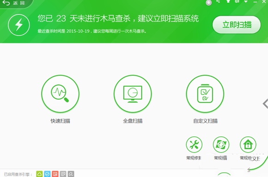This screenshot has width=268, height=177.
Task: Click the gray star medal icon
Action: [x=209, y=3]
